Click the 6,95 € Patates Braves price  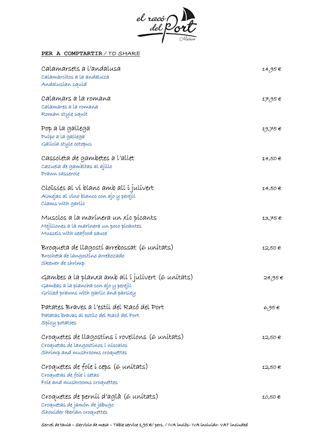(x=272, y=308)
